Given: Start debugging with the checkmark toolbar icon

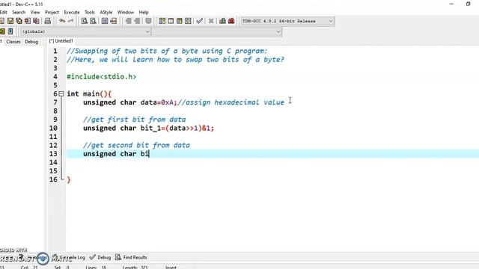Looking at the screenshot, I should [x=200, y=21].
